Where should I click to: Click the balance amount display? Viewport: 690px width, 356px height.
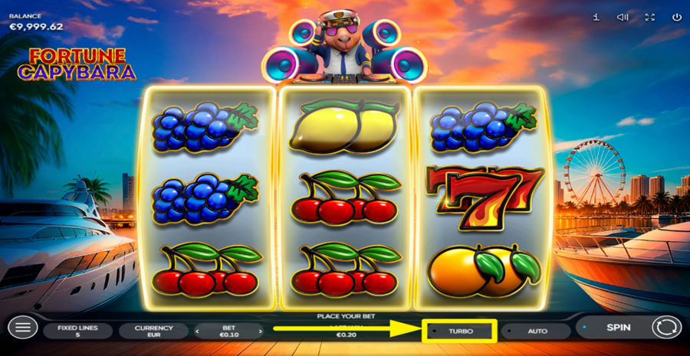36,26
